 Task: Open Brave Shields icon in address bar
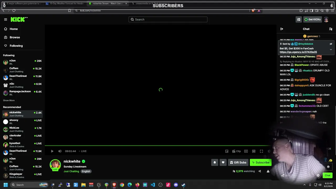[253, 10]
